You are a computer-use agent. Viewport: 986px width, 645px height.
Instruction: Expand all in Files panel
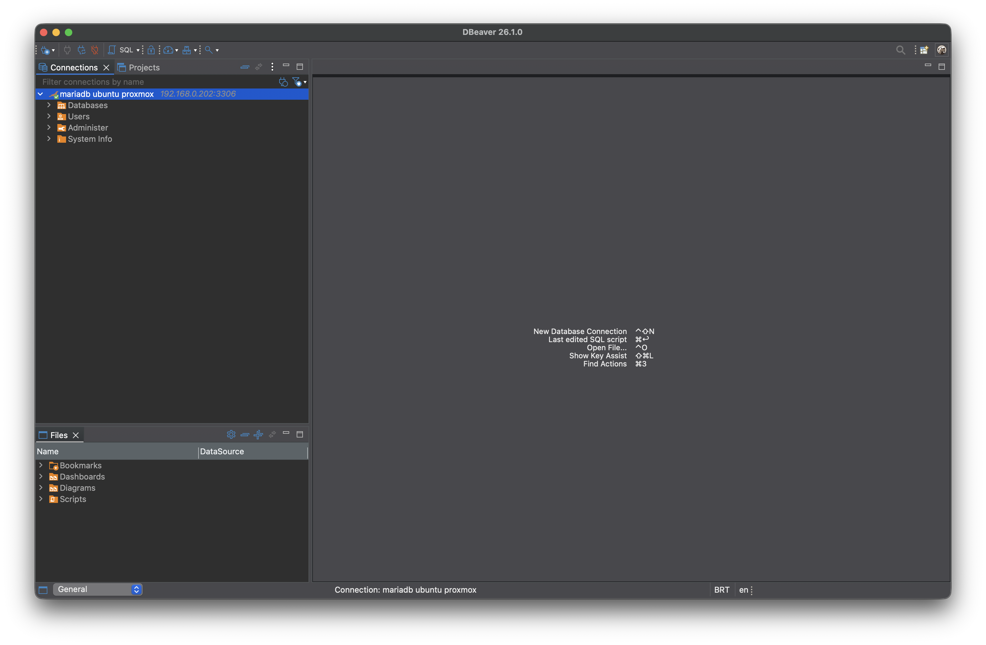point(259,435)
